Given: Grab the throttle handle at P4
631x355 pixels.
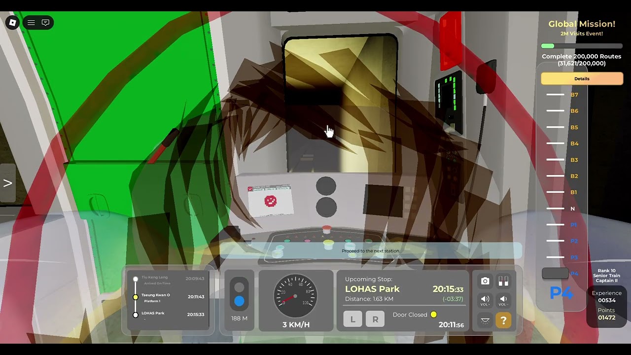Looking at the screenshot, I should point(555,273).
